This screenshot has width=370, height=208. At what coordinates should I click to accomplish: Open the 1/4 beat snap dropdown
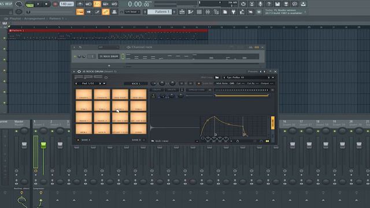tap(132, 12)
